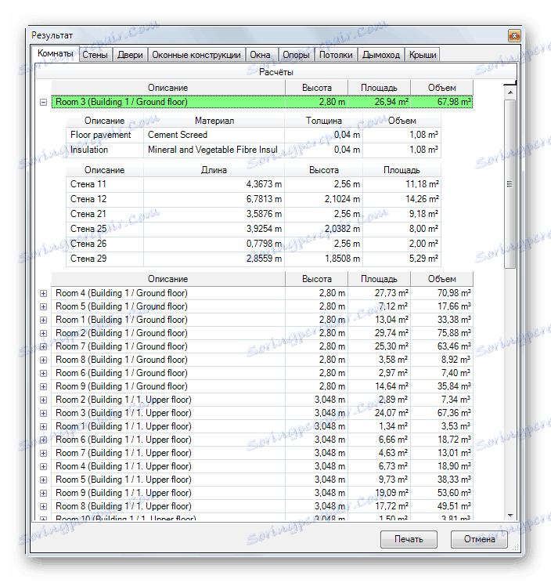
Task: Collapse Room 3 Ground floor row
Action: (44, 102)
